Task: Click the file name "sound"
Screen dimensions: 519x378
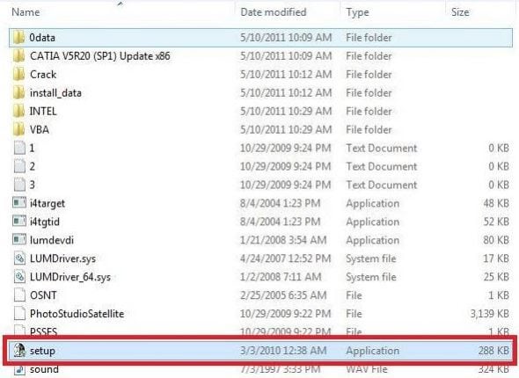Action: click(x=44, y=369)
